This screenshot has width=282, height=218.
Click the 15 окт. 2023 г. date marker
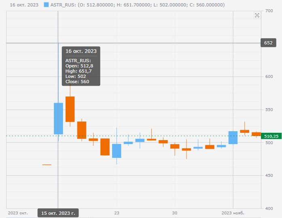click(58, 213)
